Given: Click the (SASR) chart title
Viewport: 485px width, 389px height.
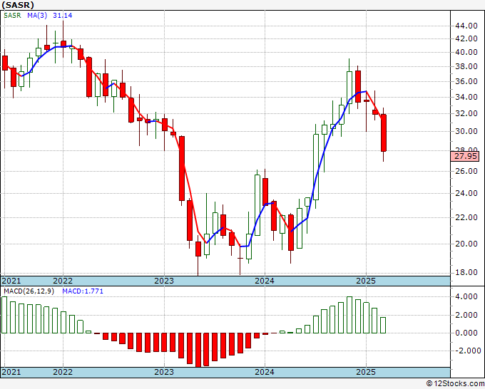Looking at the screenshot, I should pyautogui.click(x=17, y=5).
